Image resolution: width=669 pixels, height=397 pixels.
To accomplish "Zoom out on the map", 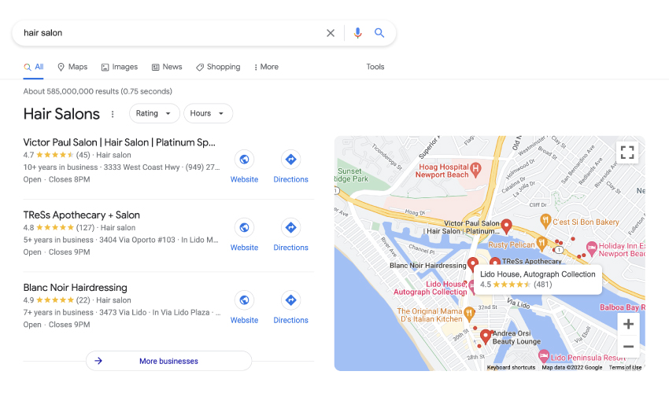I will tap(627, 346).
